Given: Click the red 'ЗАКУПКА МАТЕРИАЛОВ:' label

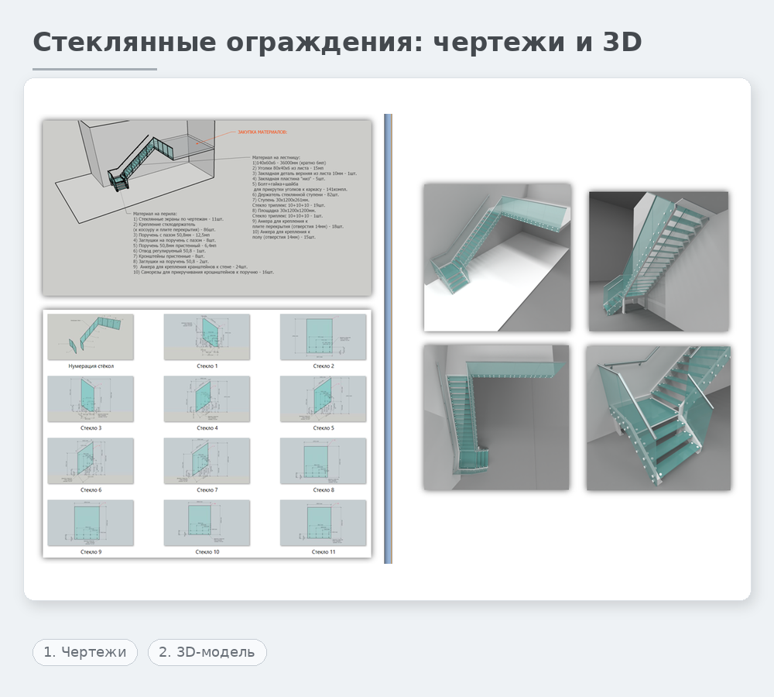Looking at the screenshot, I should pyautogui.click(x=262, y=132).
